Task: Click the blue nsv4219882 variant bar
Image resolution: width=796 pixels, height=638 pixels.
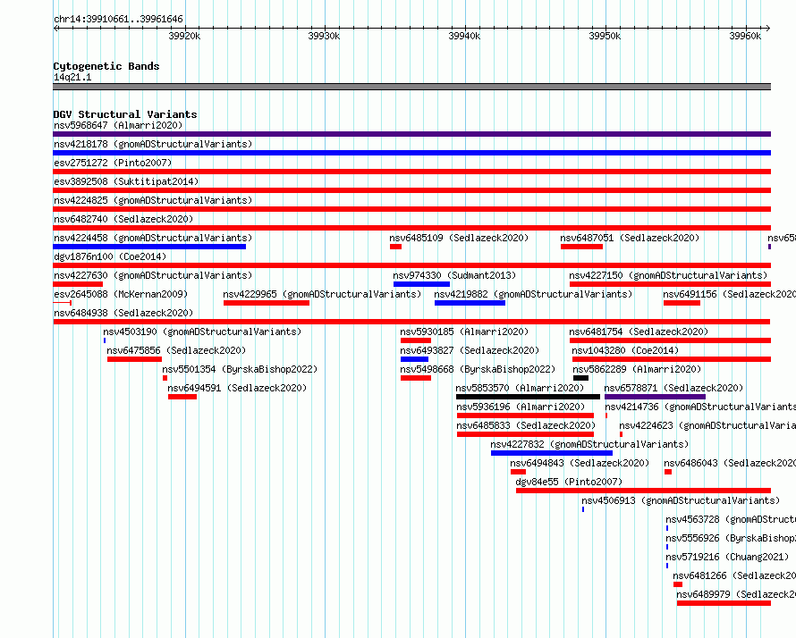Action: coord(470,303)
